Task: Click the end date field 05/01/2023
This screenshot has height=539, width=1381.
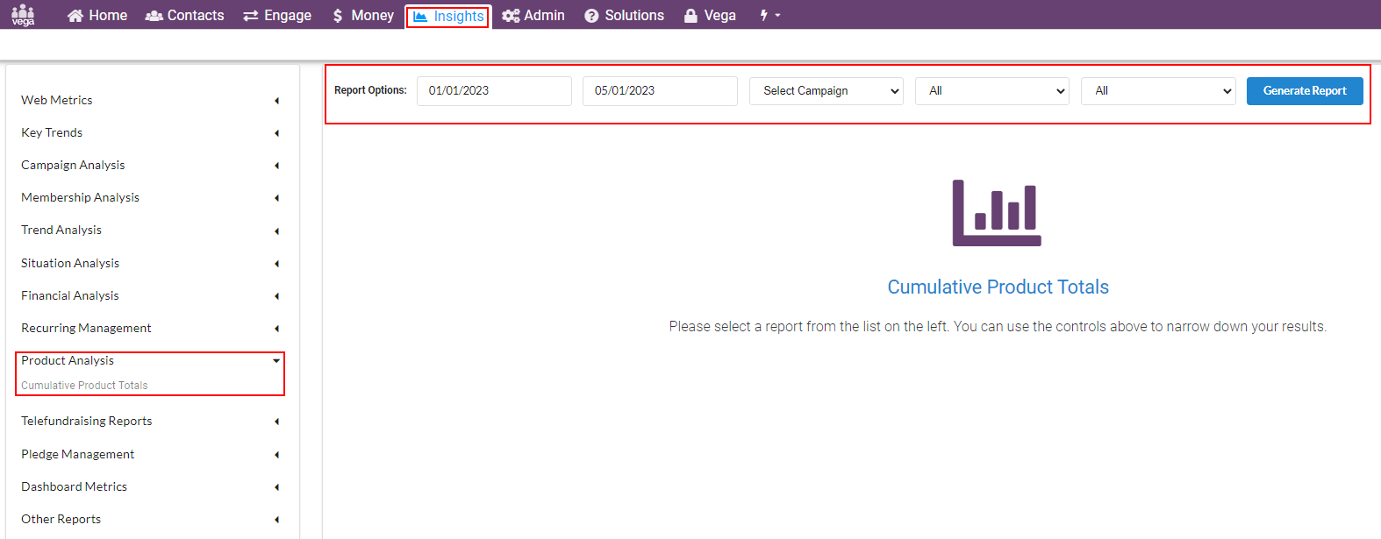Action: (x=660, y=91)
